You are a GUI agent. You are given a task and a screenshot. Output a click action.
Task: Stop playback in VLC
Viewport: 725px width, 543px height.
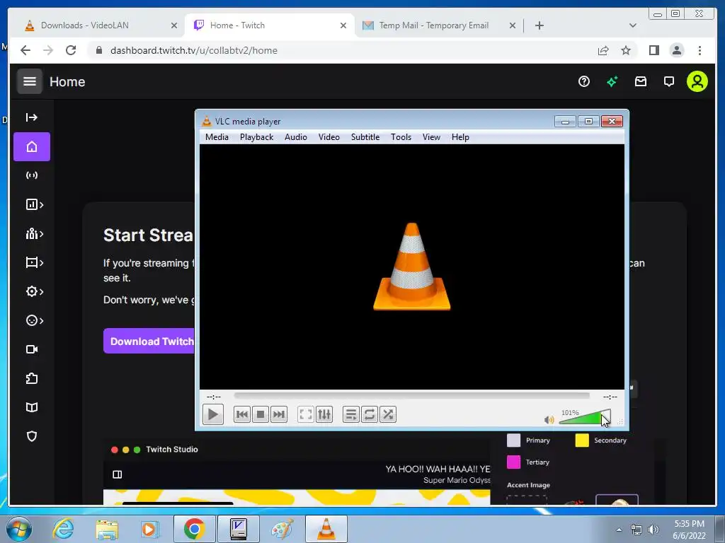coord(261,414)
